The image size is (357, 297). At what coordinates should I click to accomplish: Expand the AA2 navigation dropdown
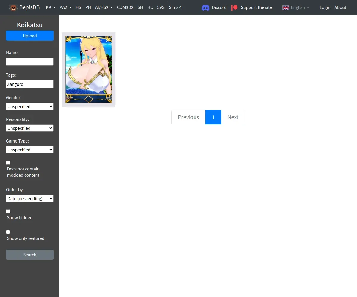click(x=65, y=7)
